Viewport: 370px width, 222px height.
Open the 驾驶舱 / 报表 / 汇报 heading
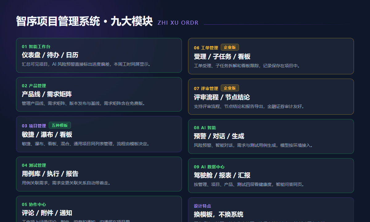pos(222,175)
